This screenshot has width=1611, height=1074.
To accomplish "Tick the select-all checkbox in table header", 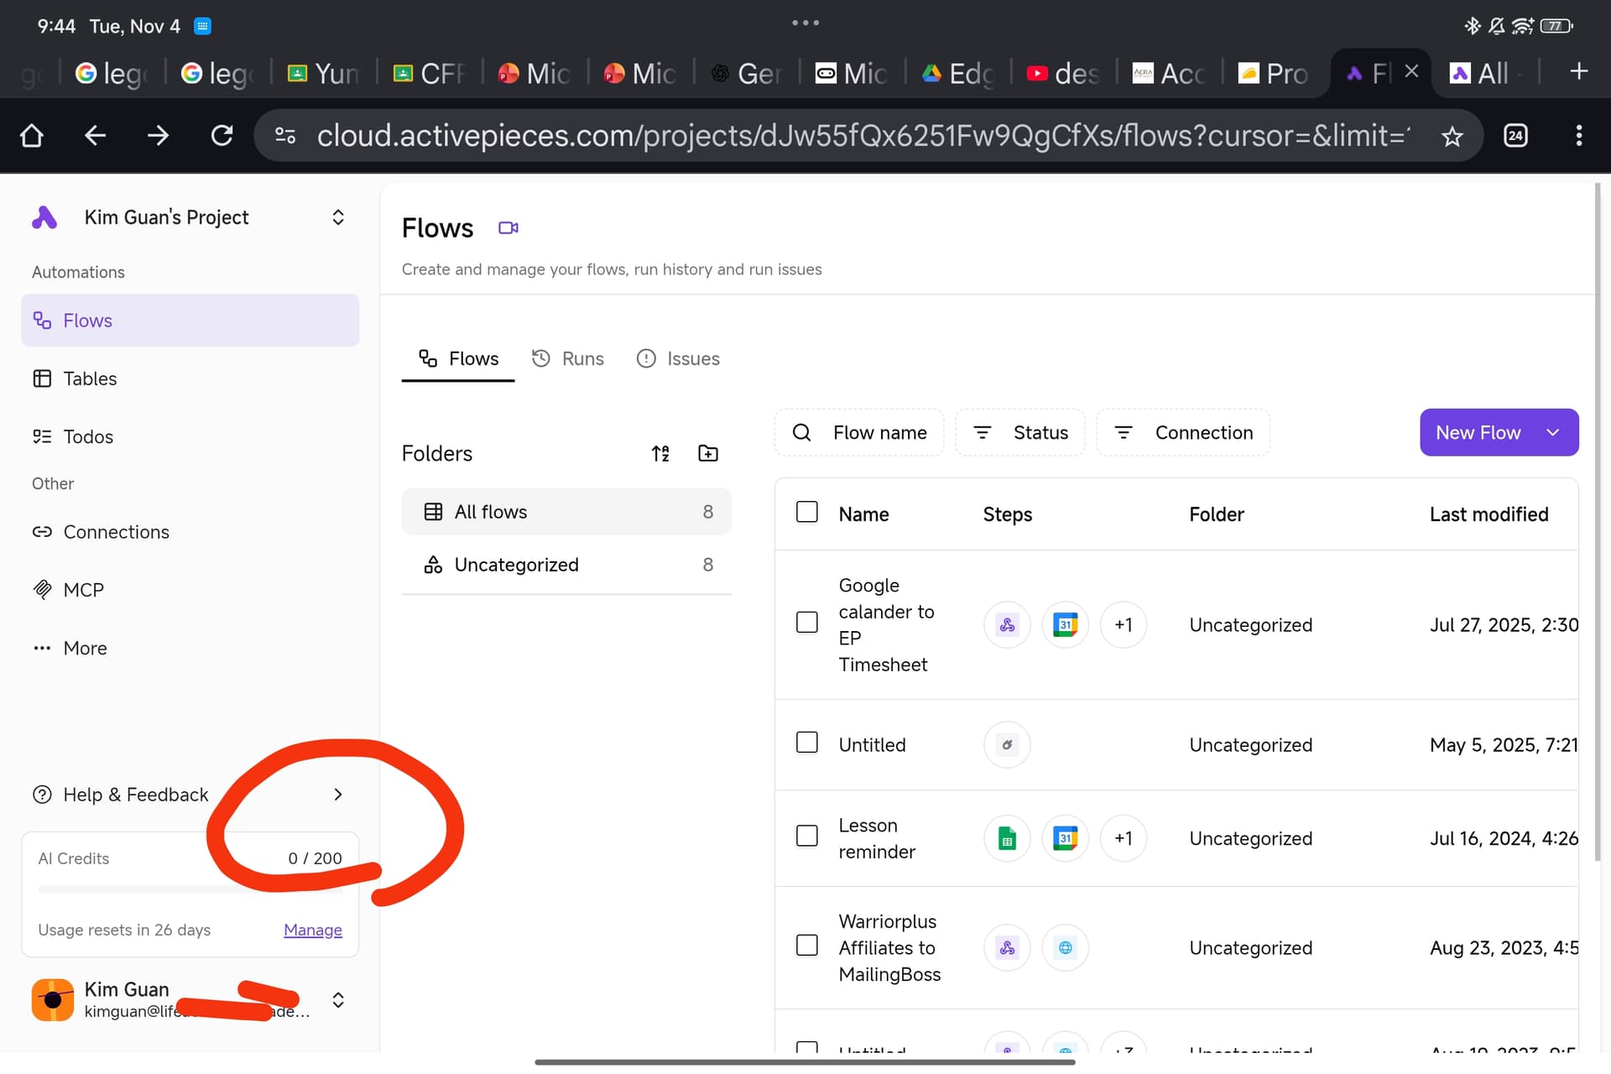I will pos(806,512).
